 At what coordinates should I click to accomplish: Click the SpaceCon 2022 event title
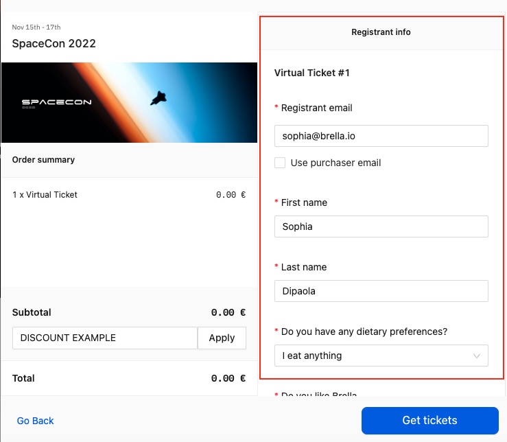click(x=54, y=43)
